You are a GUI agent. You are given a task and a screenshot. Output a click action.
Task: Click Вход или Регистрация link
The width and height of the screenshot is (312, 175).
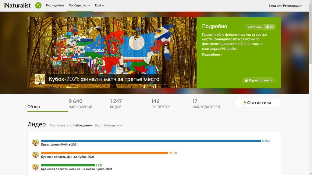pos(285,5)
